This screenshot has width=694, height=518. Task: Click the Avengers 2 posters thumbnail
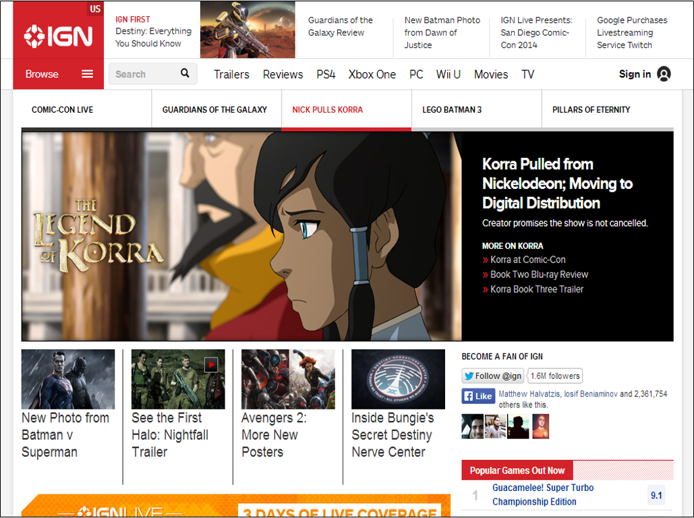[x=288, y=379]
